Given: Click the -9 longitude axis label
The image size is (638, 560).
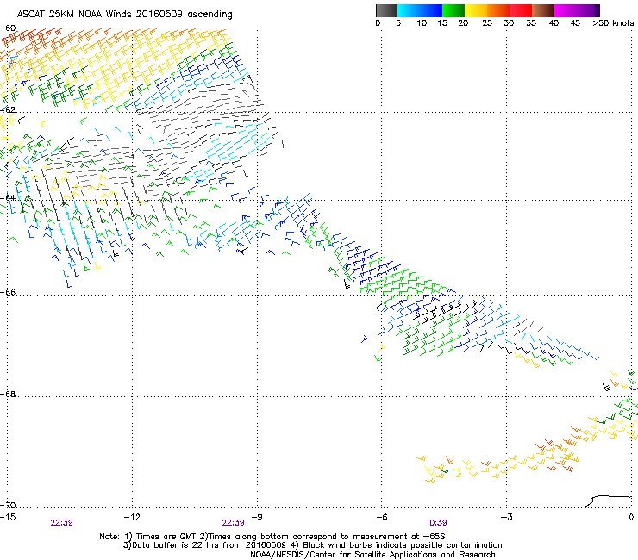Looking at the screenshot, I should [x=257, y=517].
